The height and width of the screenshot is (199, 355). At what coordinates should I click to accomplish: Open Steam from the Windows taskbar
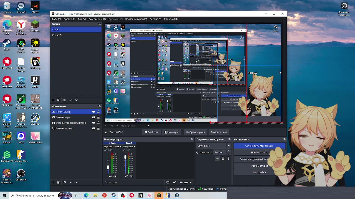(x=113, y=195)
